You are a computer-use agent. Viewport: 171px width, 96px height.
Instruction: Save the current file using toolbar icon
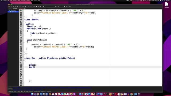pos(17,6)
